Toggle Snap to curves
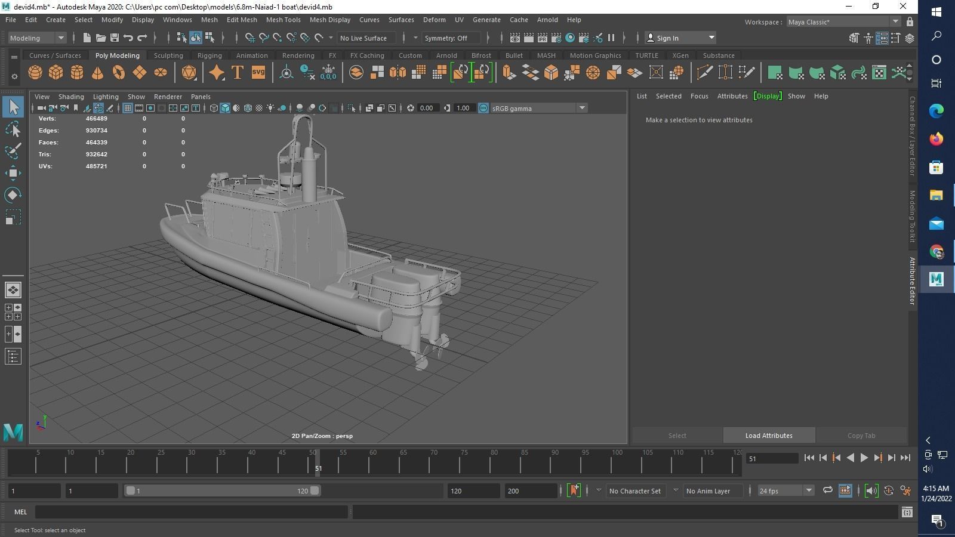Screen dimensions: 955x537 point(264,38)
